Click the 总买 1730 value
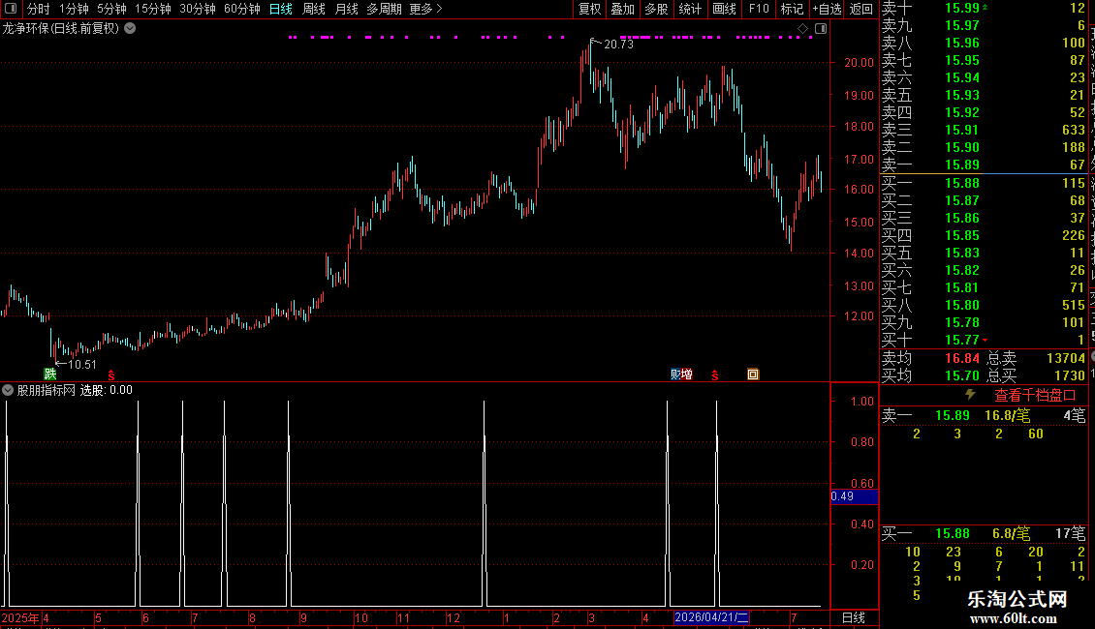Screen dimensions: 1095x629 point(1070,375)
